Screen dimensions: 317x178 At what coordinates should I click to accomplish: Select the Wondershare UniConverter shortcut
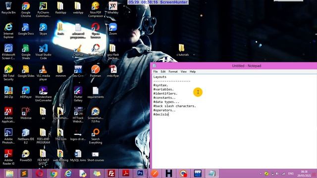[43, 94]
